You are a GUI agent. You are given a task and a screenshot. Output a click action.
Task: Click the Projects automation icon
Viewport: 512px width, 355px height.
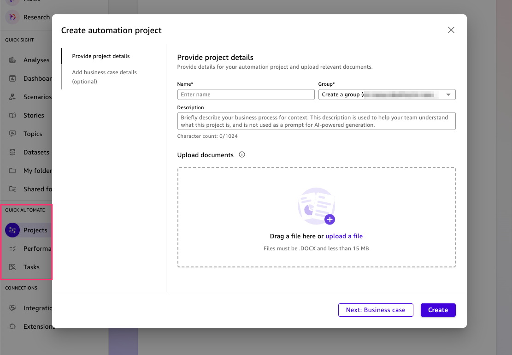[x=12, y=230]
